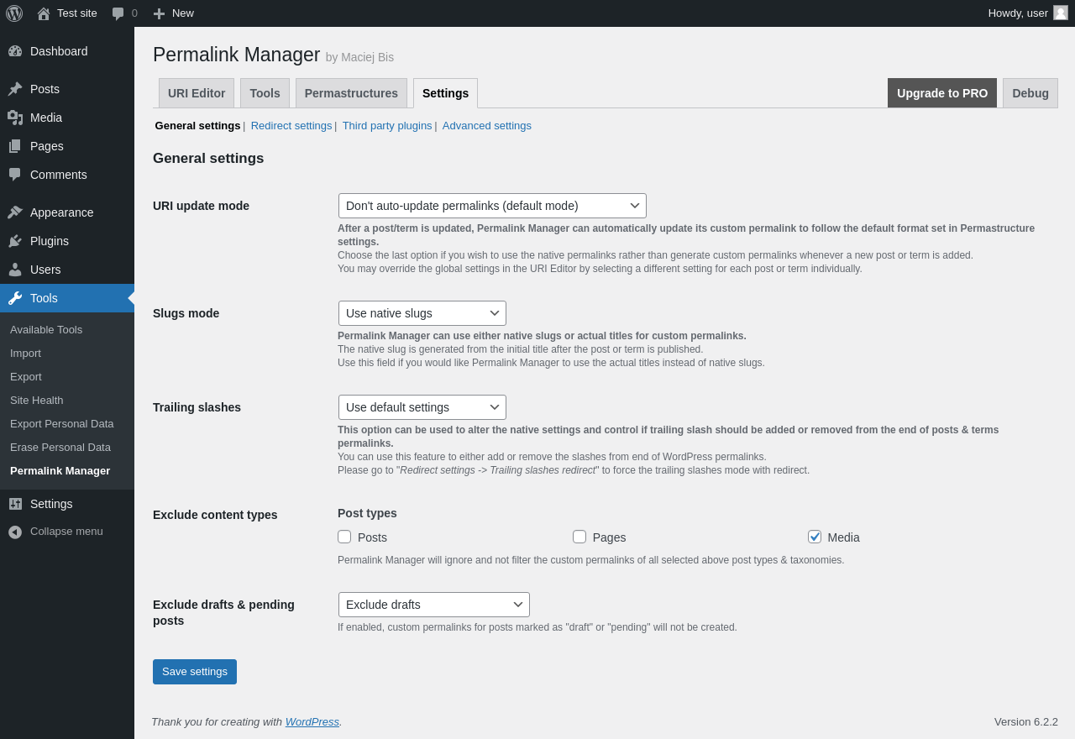Click the WordPress logo icon

click(x=14, y=13)
